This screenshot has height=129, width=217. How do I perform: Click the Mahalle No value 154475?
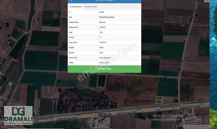[102, 27]
